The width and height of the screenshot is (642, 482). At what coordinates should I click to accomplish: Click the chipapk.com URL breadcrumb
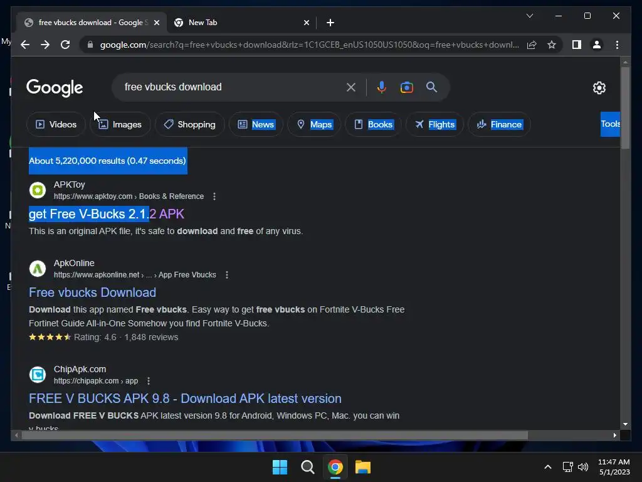96,381
